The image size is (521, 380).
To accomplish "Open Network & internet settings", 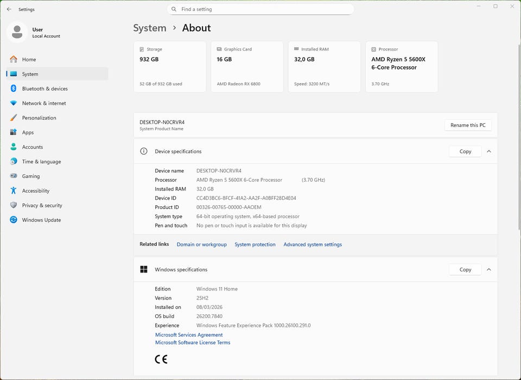I will 43,103.
